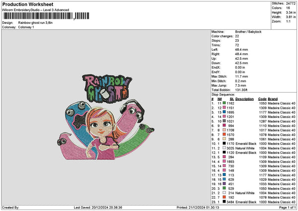This screenshot has height=211, width=298.
Task: Click the Min Stitch value 0.2 mm
Action: click(240, 81)
